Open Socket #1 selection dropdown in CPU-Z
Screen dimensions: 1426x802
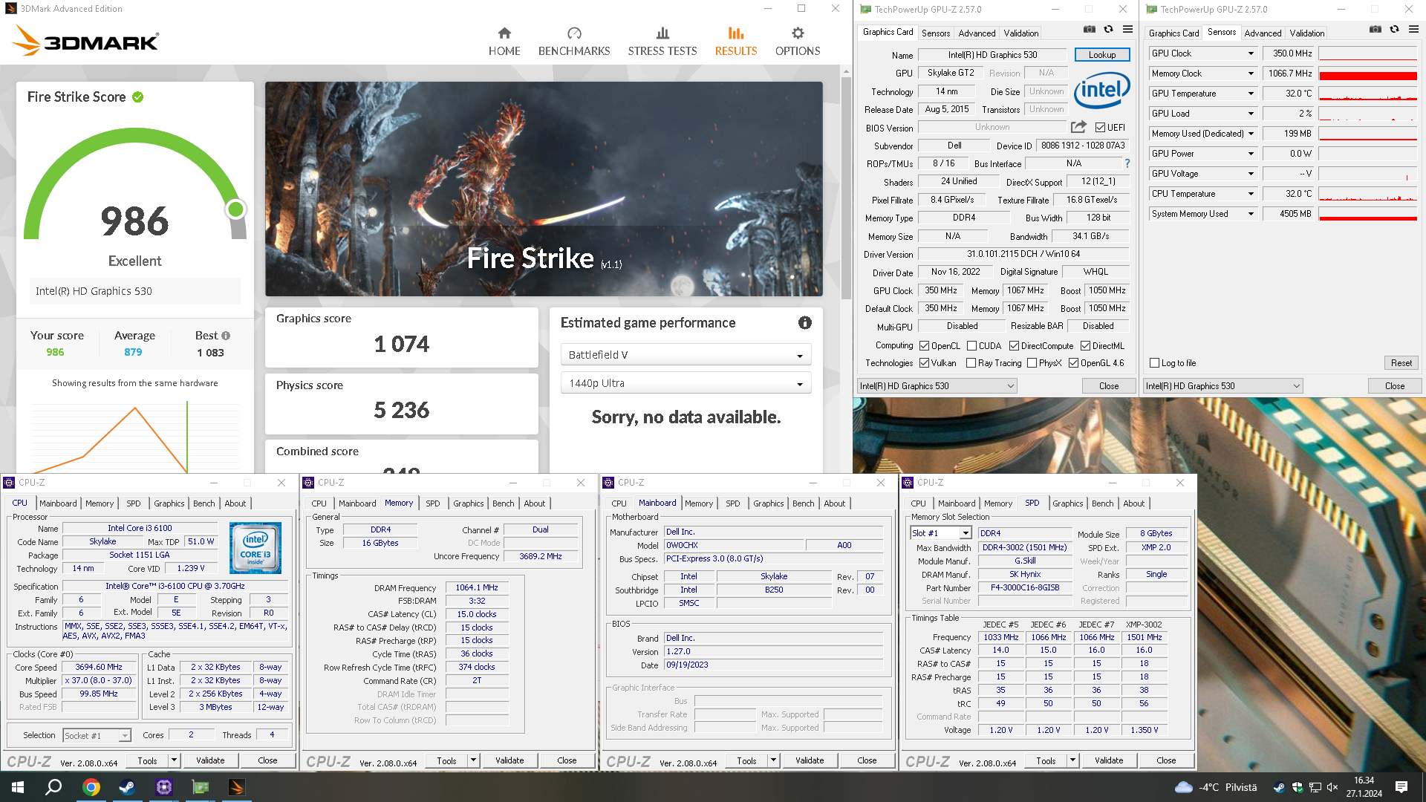pos(97,736)
